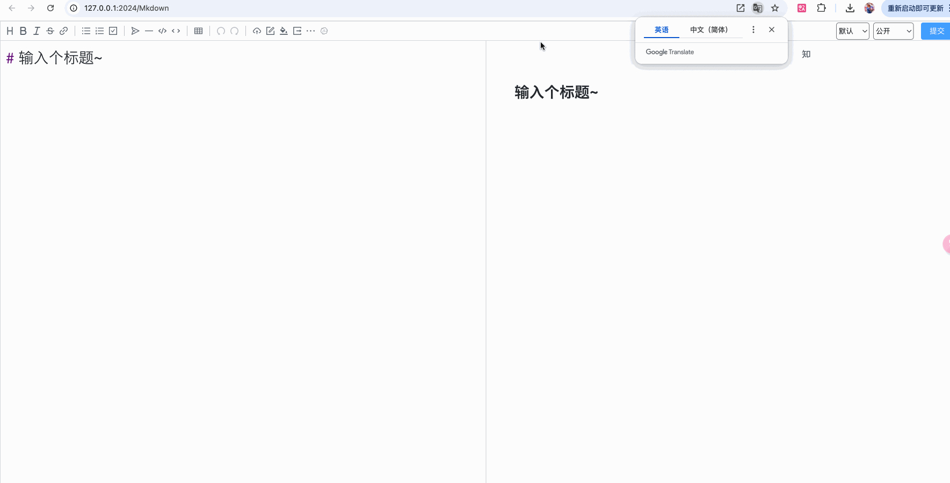The height and width of the screenshot is (483, 950).
Task: Insert a code block with the </> icon
Action: point(162,31)
